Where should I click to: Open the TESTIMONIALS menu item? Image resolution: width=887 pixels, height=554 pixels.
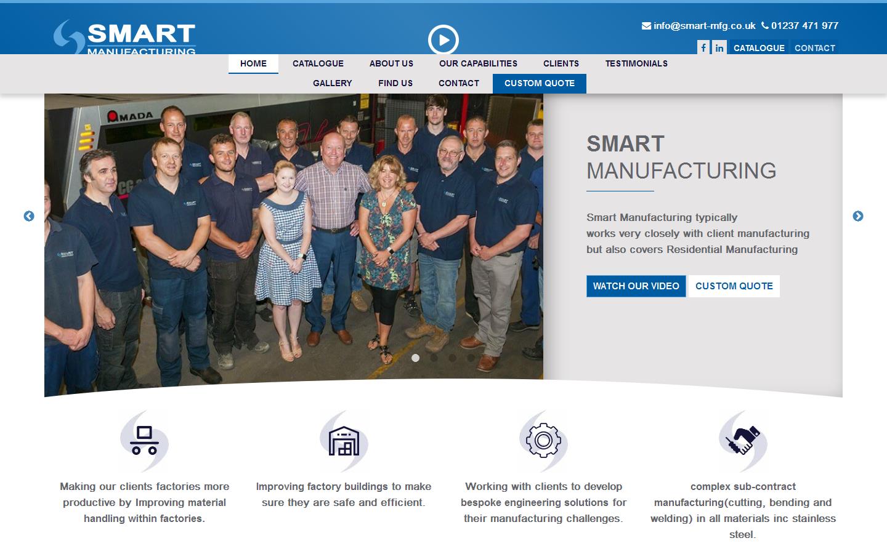(636, 63)
